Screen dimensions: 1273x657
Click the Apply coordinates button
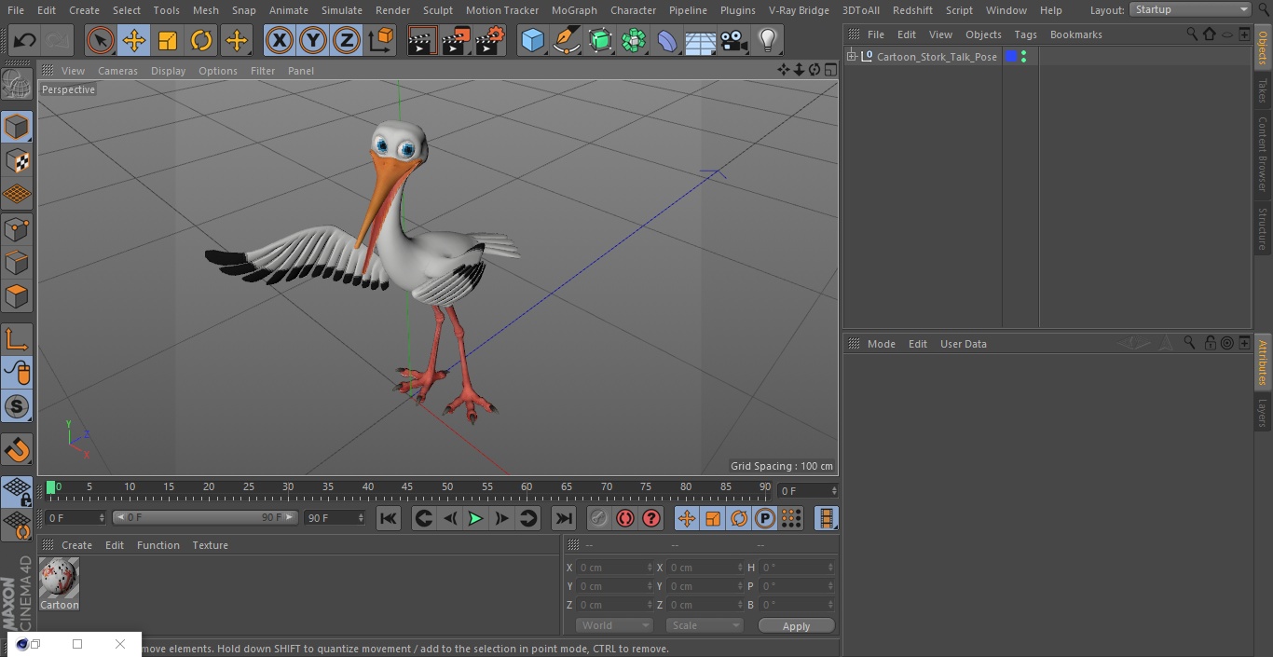796,626
